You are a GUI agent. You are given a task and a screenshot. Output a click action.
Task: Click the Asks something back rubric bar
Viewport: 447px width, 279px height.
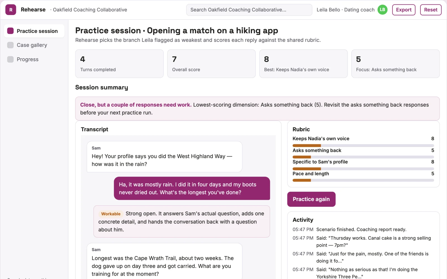click(363, 157)
